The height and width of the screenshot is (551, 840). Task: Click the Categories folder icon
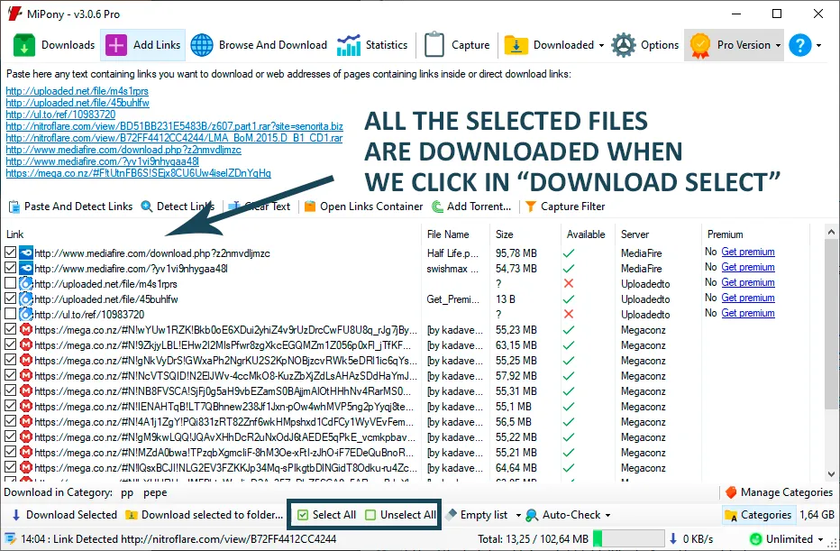[x=731, y=515]
